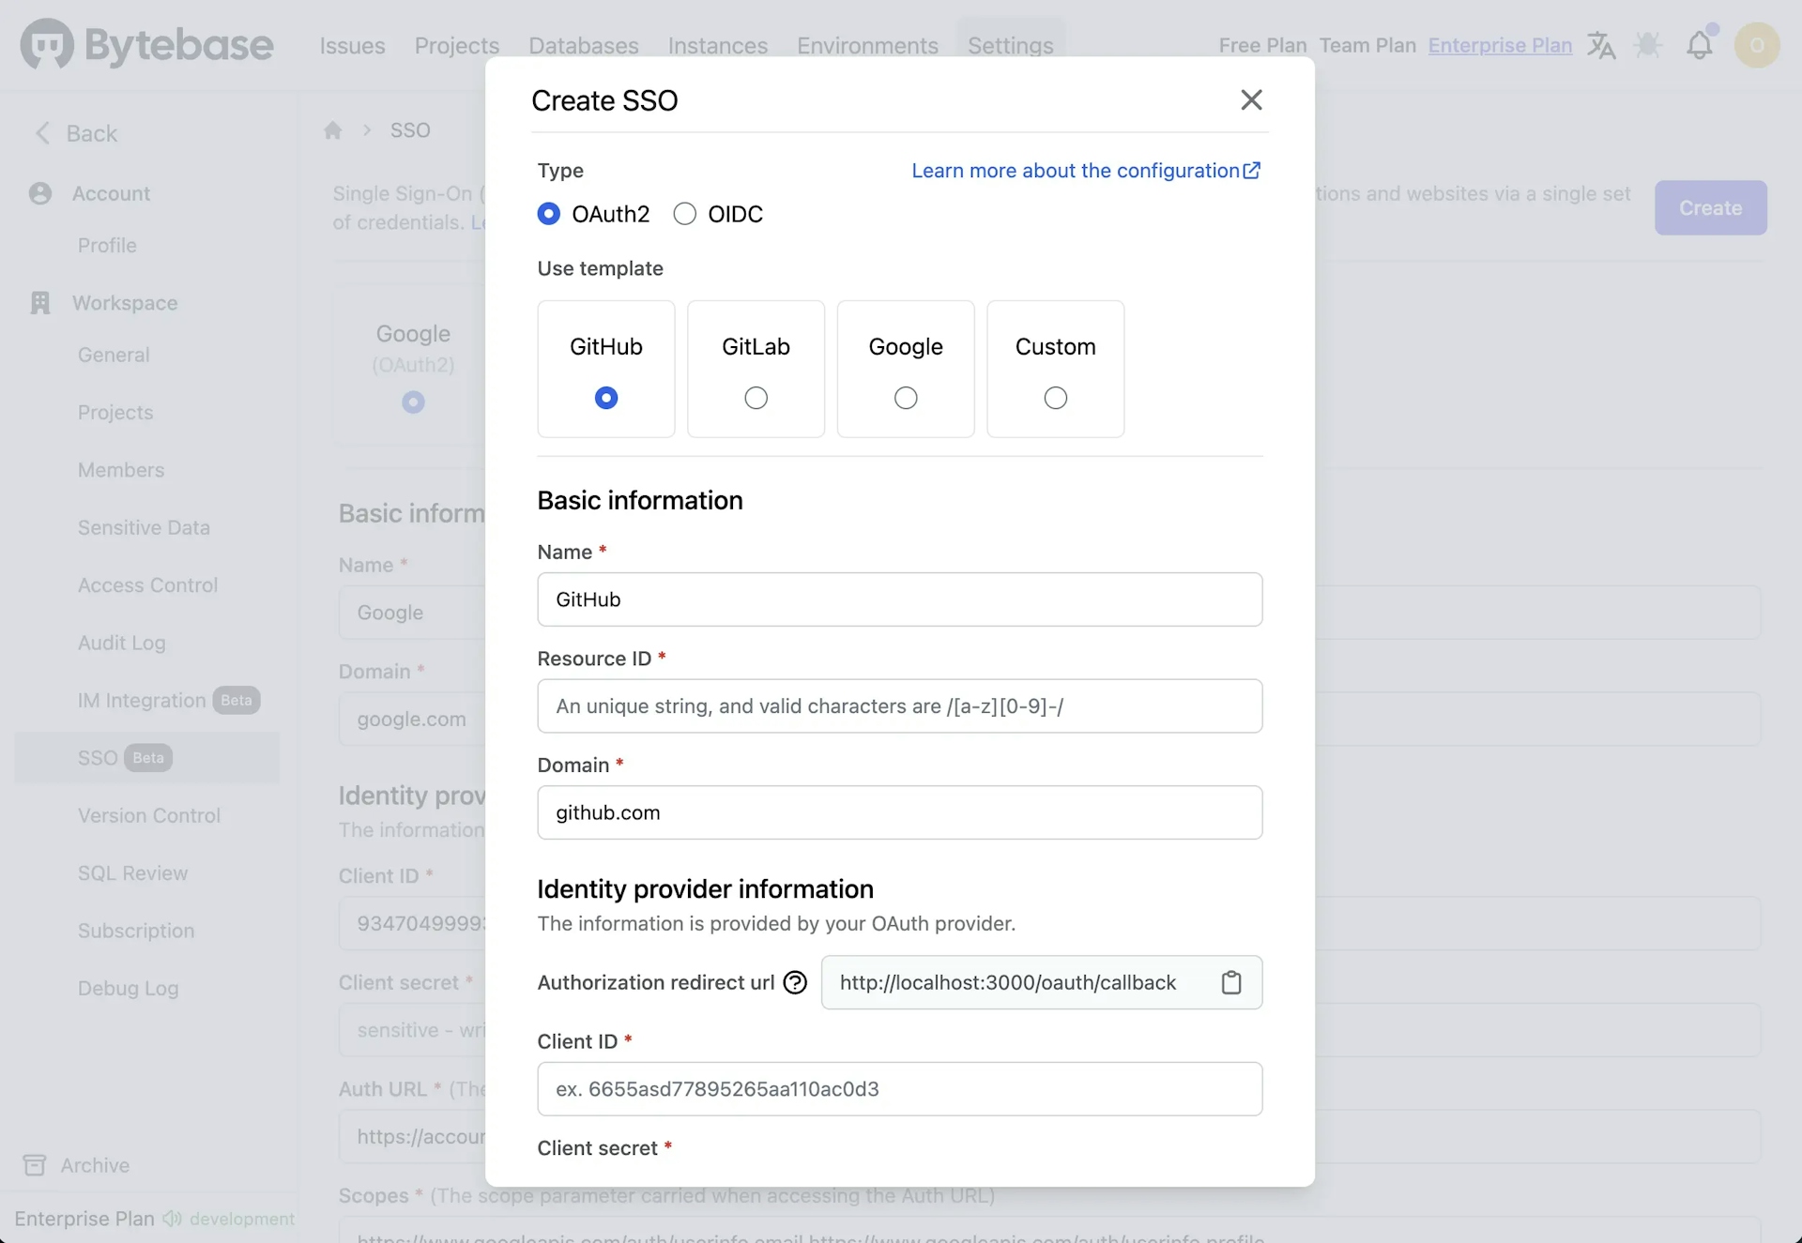This screenshot has height=1243, width=1802.
Task: Expand the Environments navigation menu
Action: (868, 45)
